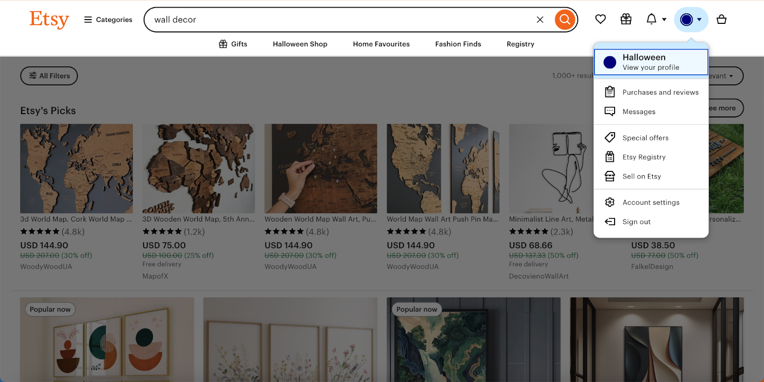Image resolution: width=764 pixels, height=382 pixels.
Task: Clear the search text with X icon
Action: tap(540, 20)
